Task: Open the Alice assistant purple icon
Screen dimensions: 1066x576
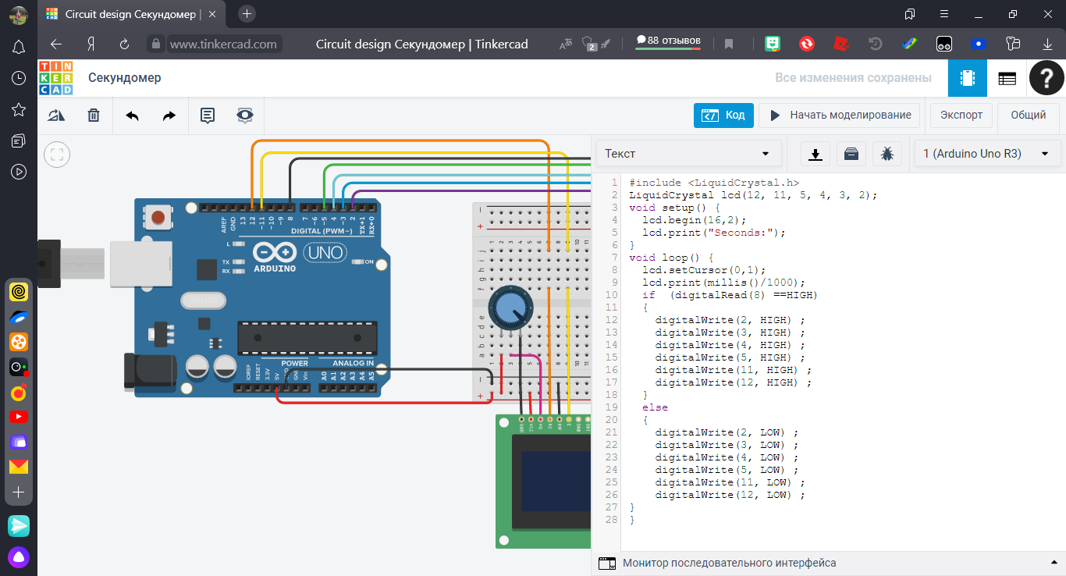Action: [19, 557]
